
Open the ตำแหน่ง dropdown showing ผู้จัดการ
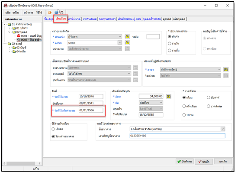click(95, 37)
